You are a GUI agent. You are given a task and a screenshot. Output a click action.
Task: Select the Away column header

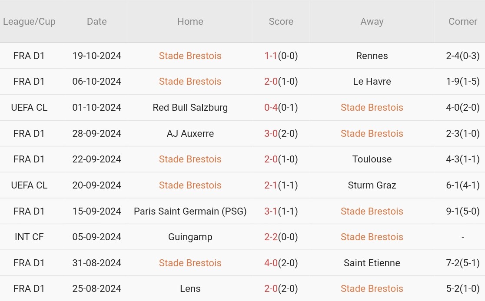point(372,21)
